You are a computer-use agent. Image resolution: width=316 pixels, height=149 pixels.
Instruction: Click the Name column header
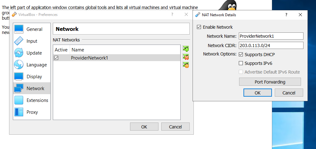point(125,50)
